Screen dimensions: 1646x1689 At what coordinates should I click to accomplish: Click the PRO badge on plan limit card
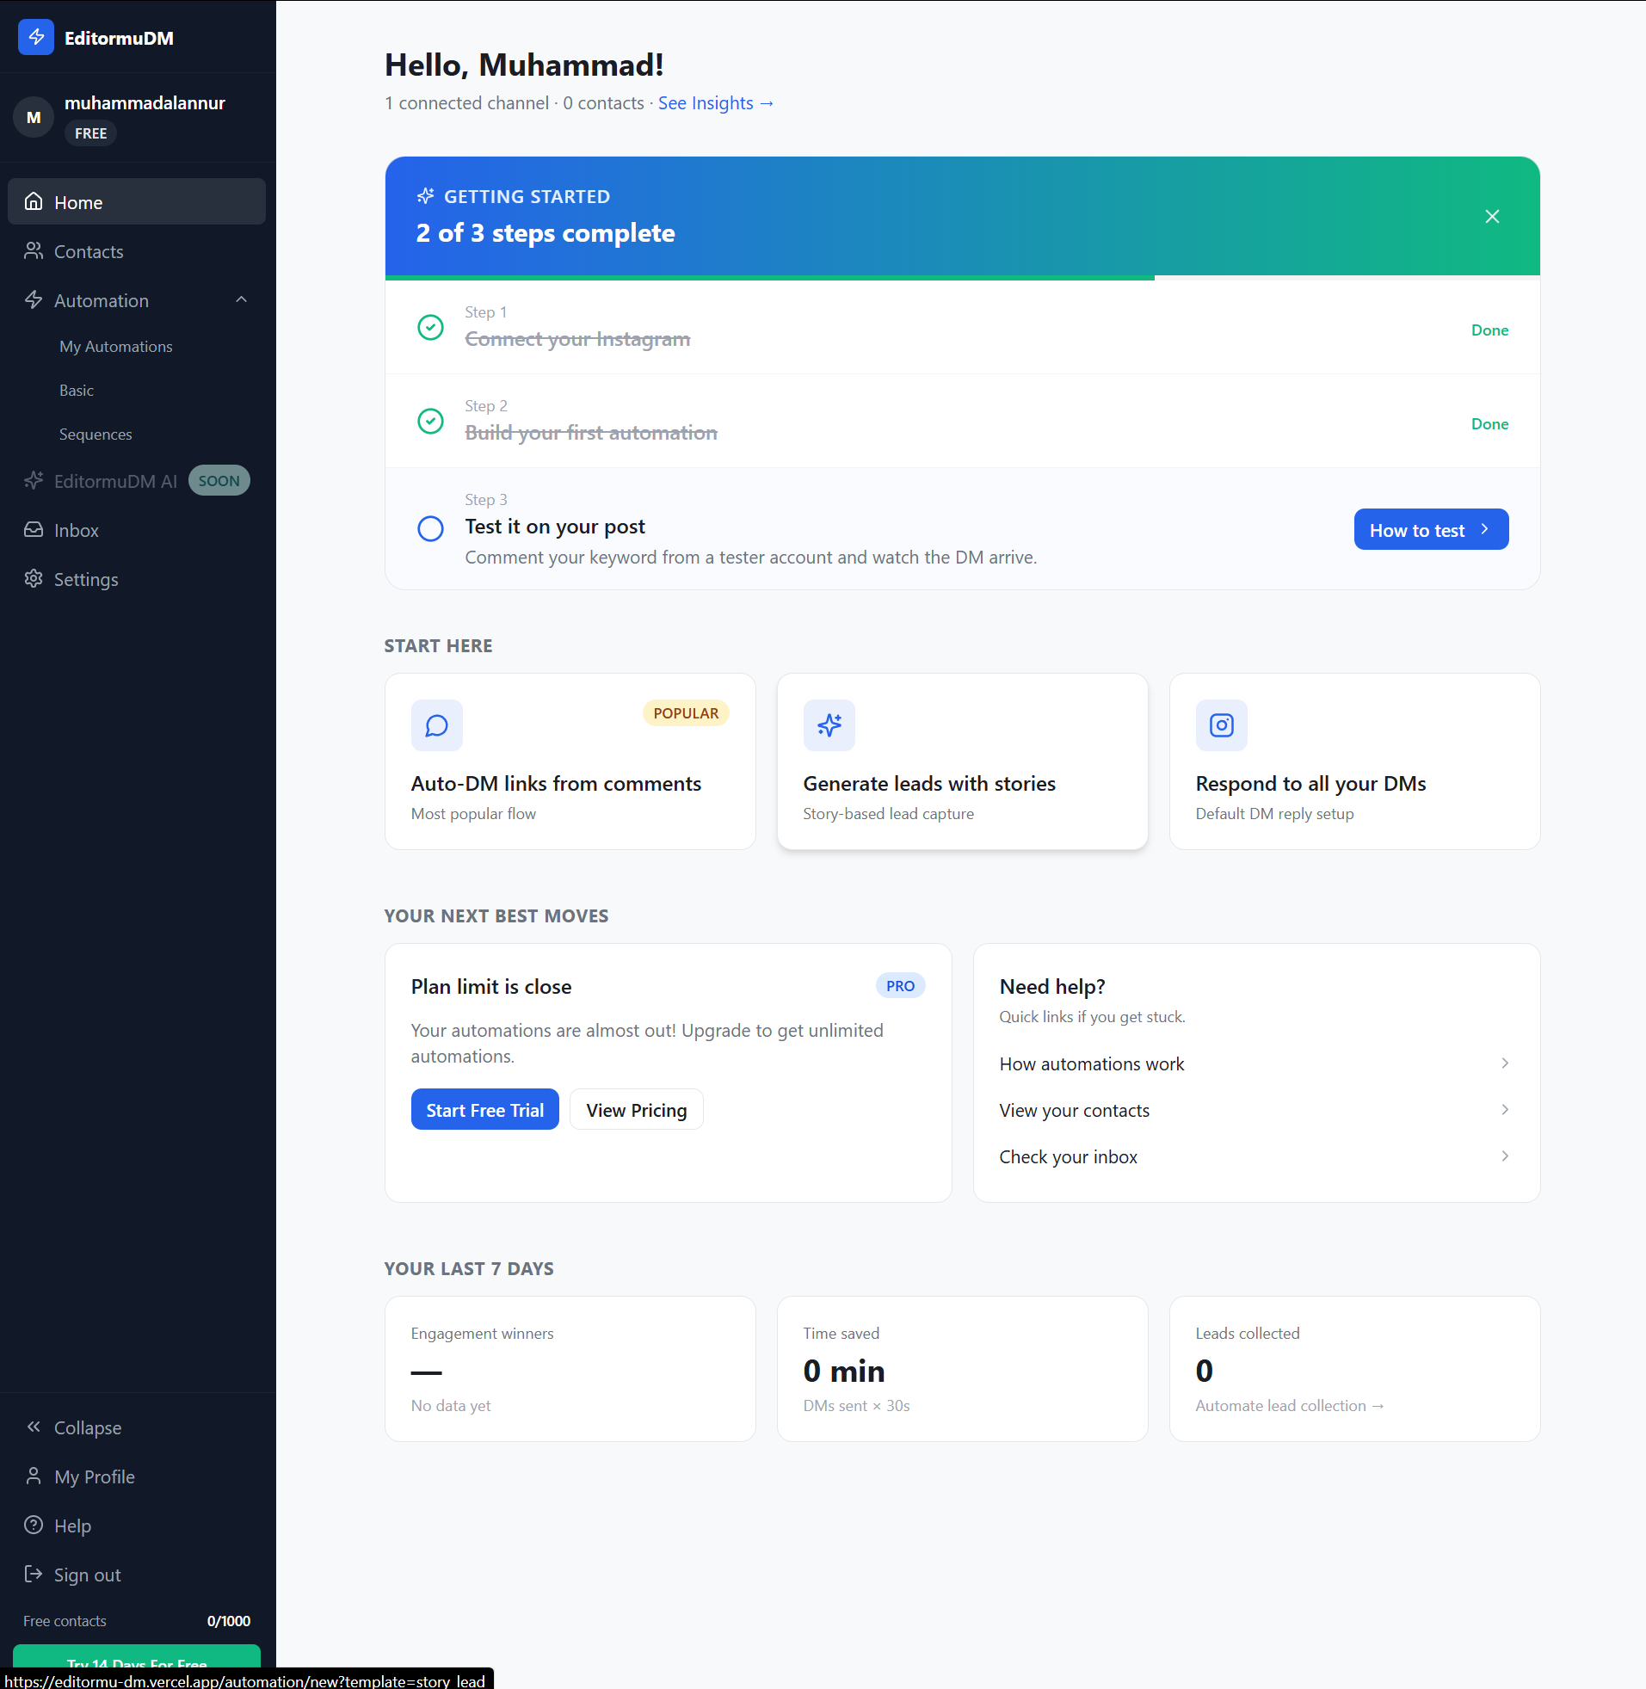[x=900, y=986]
